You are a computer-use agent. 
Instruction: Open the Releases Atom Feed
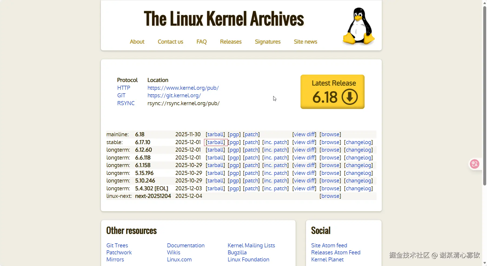(x=336, y=252)
